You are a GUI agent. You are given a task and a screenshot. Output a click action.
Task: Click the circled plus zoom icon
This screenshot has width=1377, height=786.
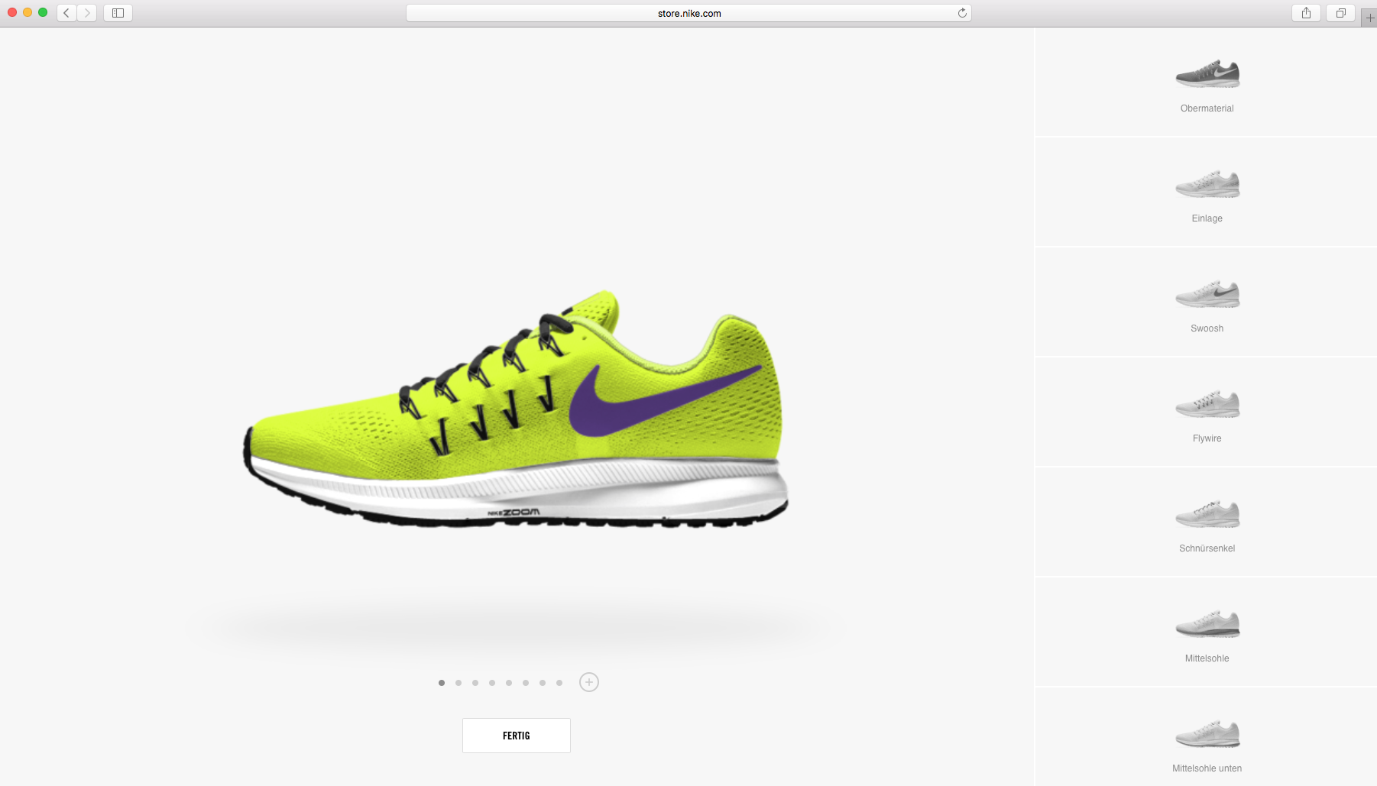click(x=589, y=682)
